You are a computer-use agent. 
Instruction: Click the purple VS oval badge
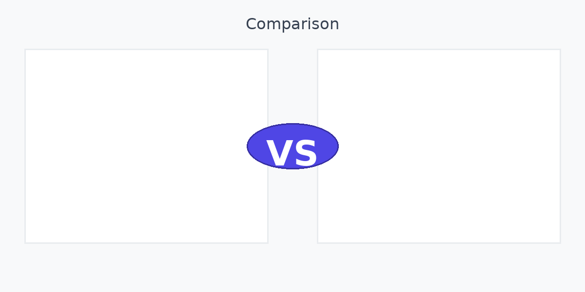[x=292, y=146]
